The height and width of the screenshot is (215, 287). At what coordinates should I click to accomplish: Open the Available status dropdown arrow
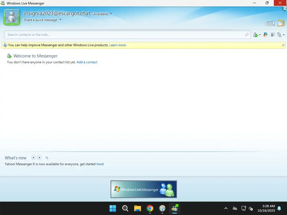pos(111,14)
